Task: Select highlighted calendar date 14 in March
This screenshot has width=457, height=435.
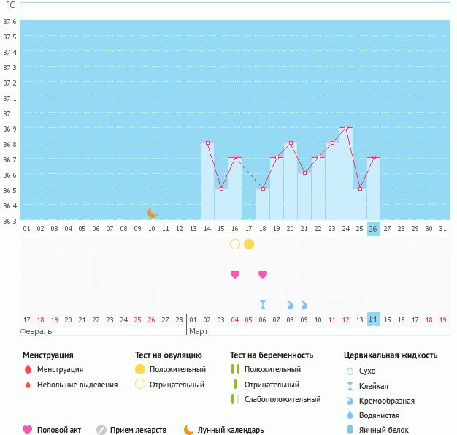Action: (373, 319)
